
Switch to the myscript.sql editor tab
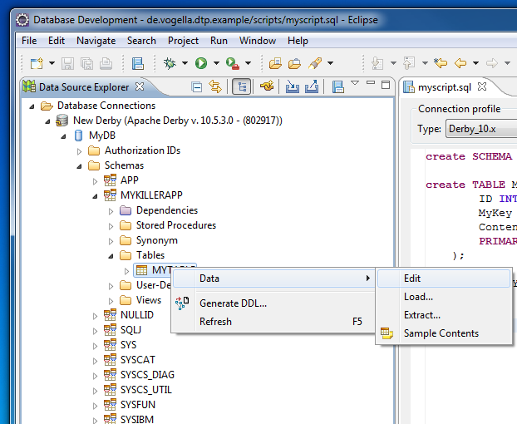click(x=445, y=86)
